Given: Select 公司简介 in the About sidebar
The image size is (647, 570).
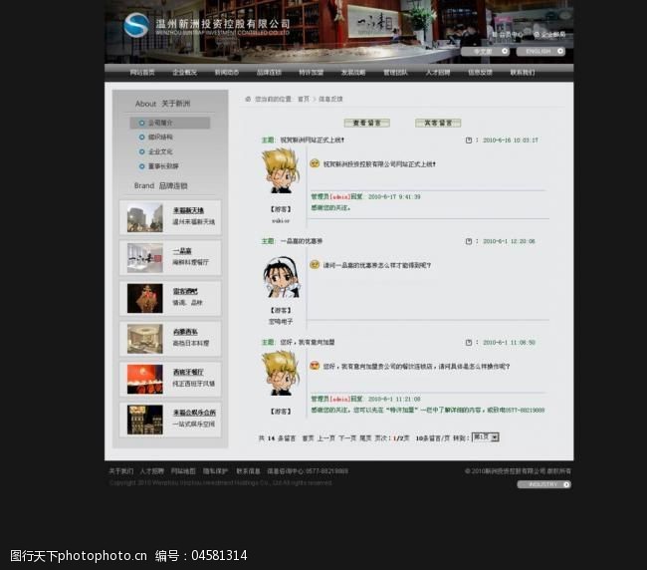Looking at the screenshot, I should (x=170, y=123).
